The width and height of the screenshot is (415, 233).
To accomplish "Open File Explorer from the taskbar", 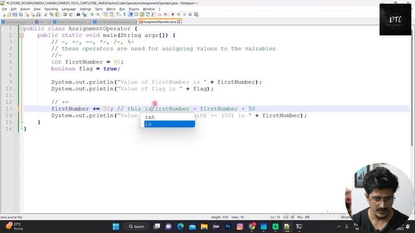I will (x=204, y=227).
